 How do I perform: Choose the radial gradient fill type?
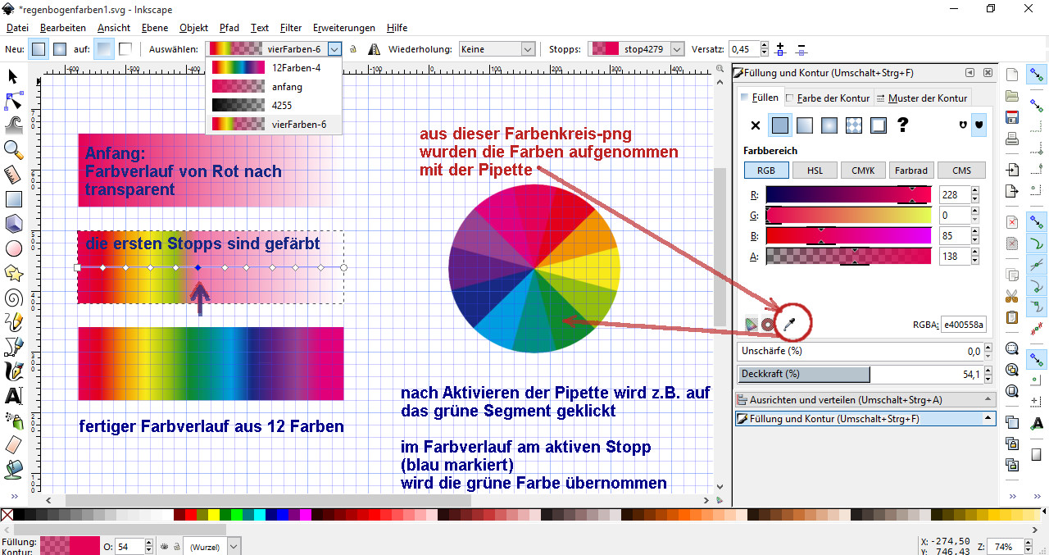[829, 125]
